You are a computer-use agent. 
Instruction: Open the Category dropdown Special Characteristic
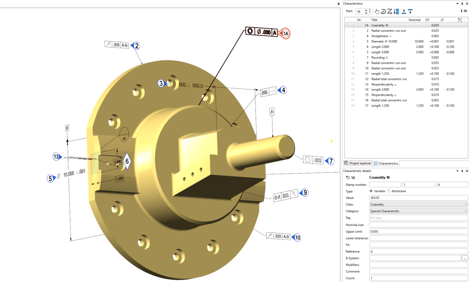coord(418,211)
